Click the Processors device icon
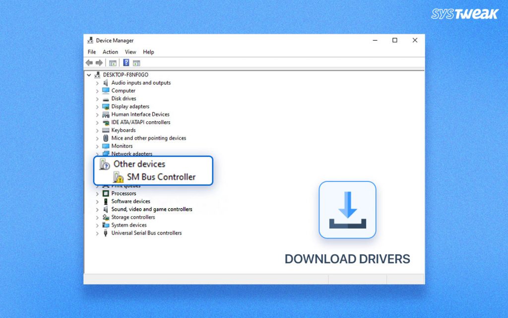The image size is (508, 318). (x=106, y=193)
